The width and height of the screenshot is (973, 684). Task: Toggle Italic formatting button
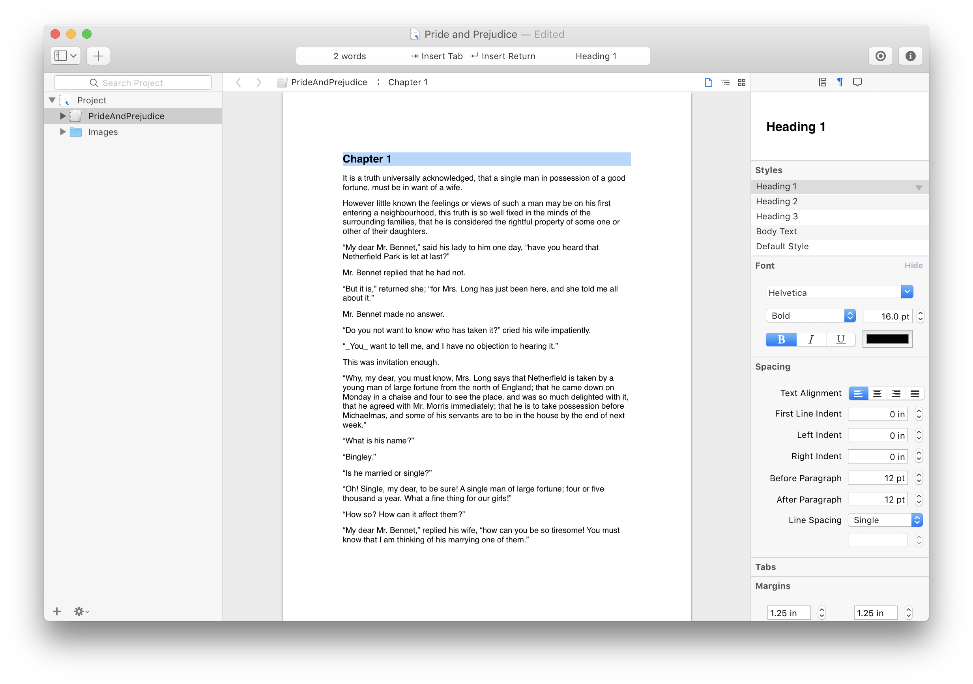(x=812, y=340)
